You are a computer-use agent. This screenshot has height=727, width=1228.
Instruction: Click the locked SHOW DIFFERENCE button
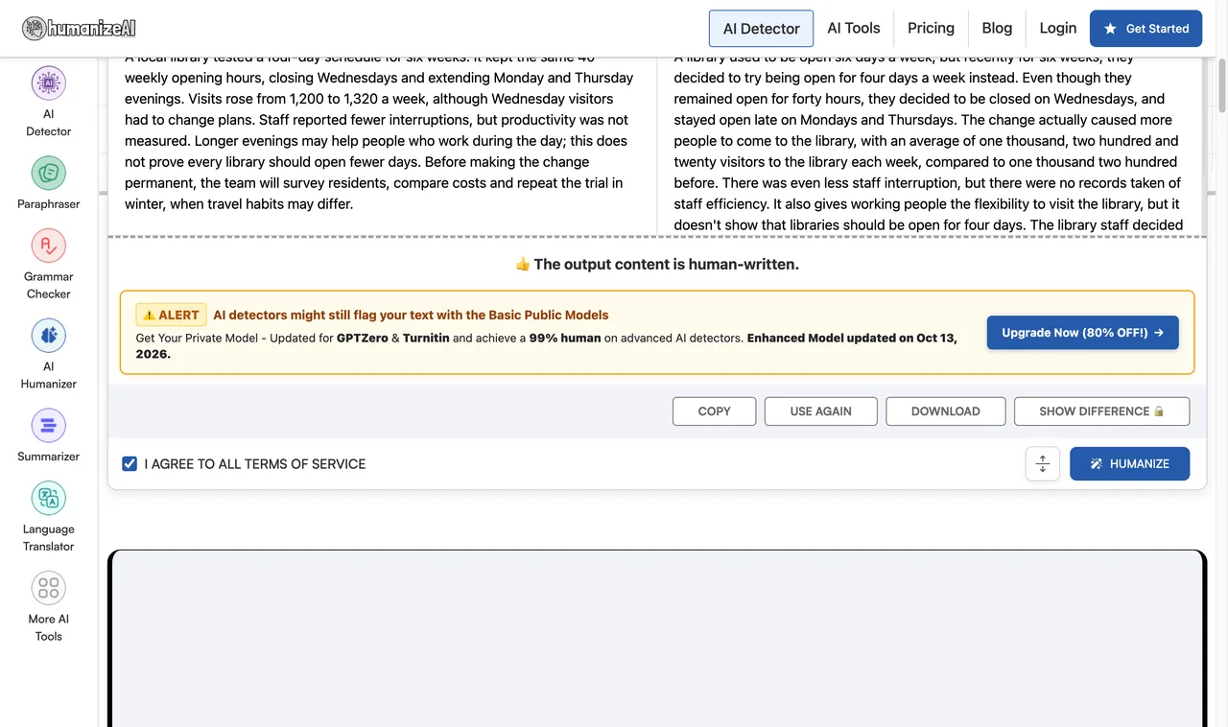point(1101,411)
